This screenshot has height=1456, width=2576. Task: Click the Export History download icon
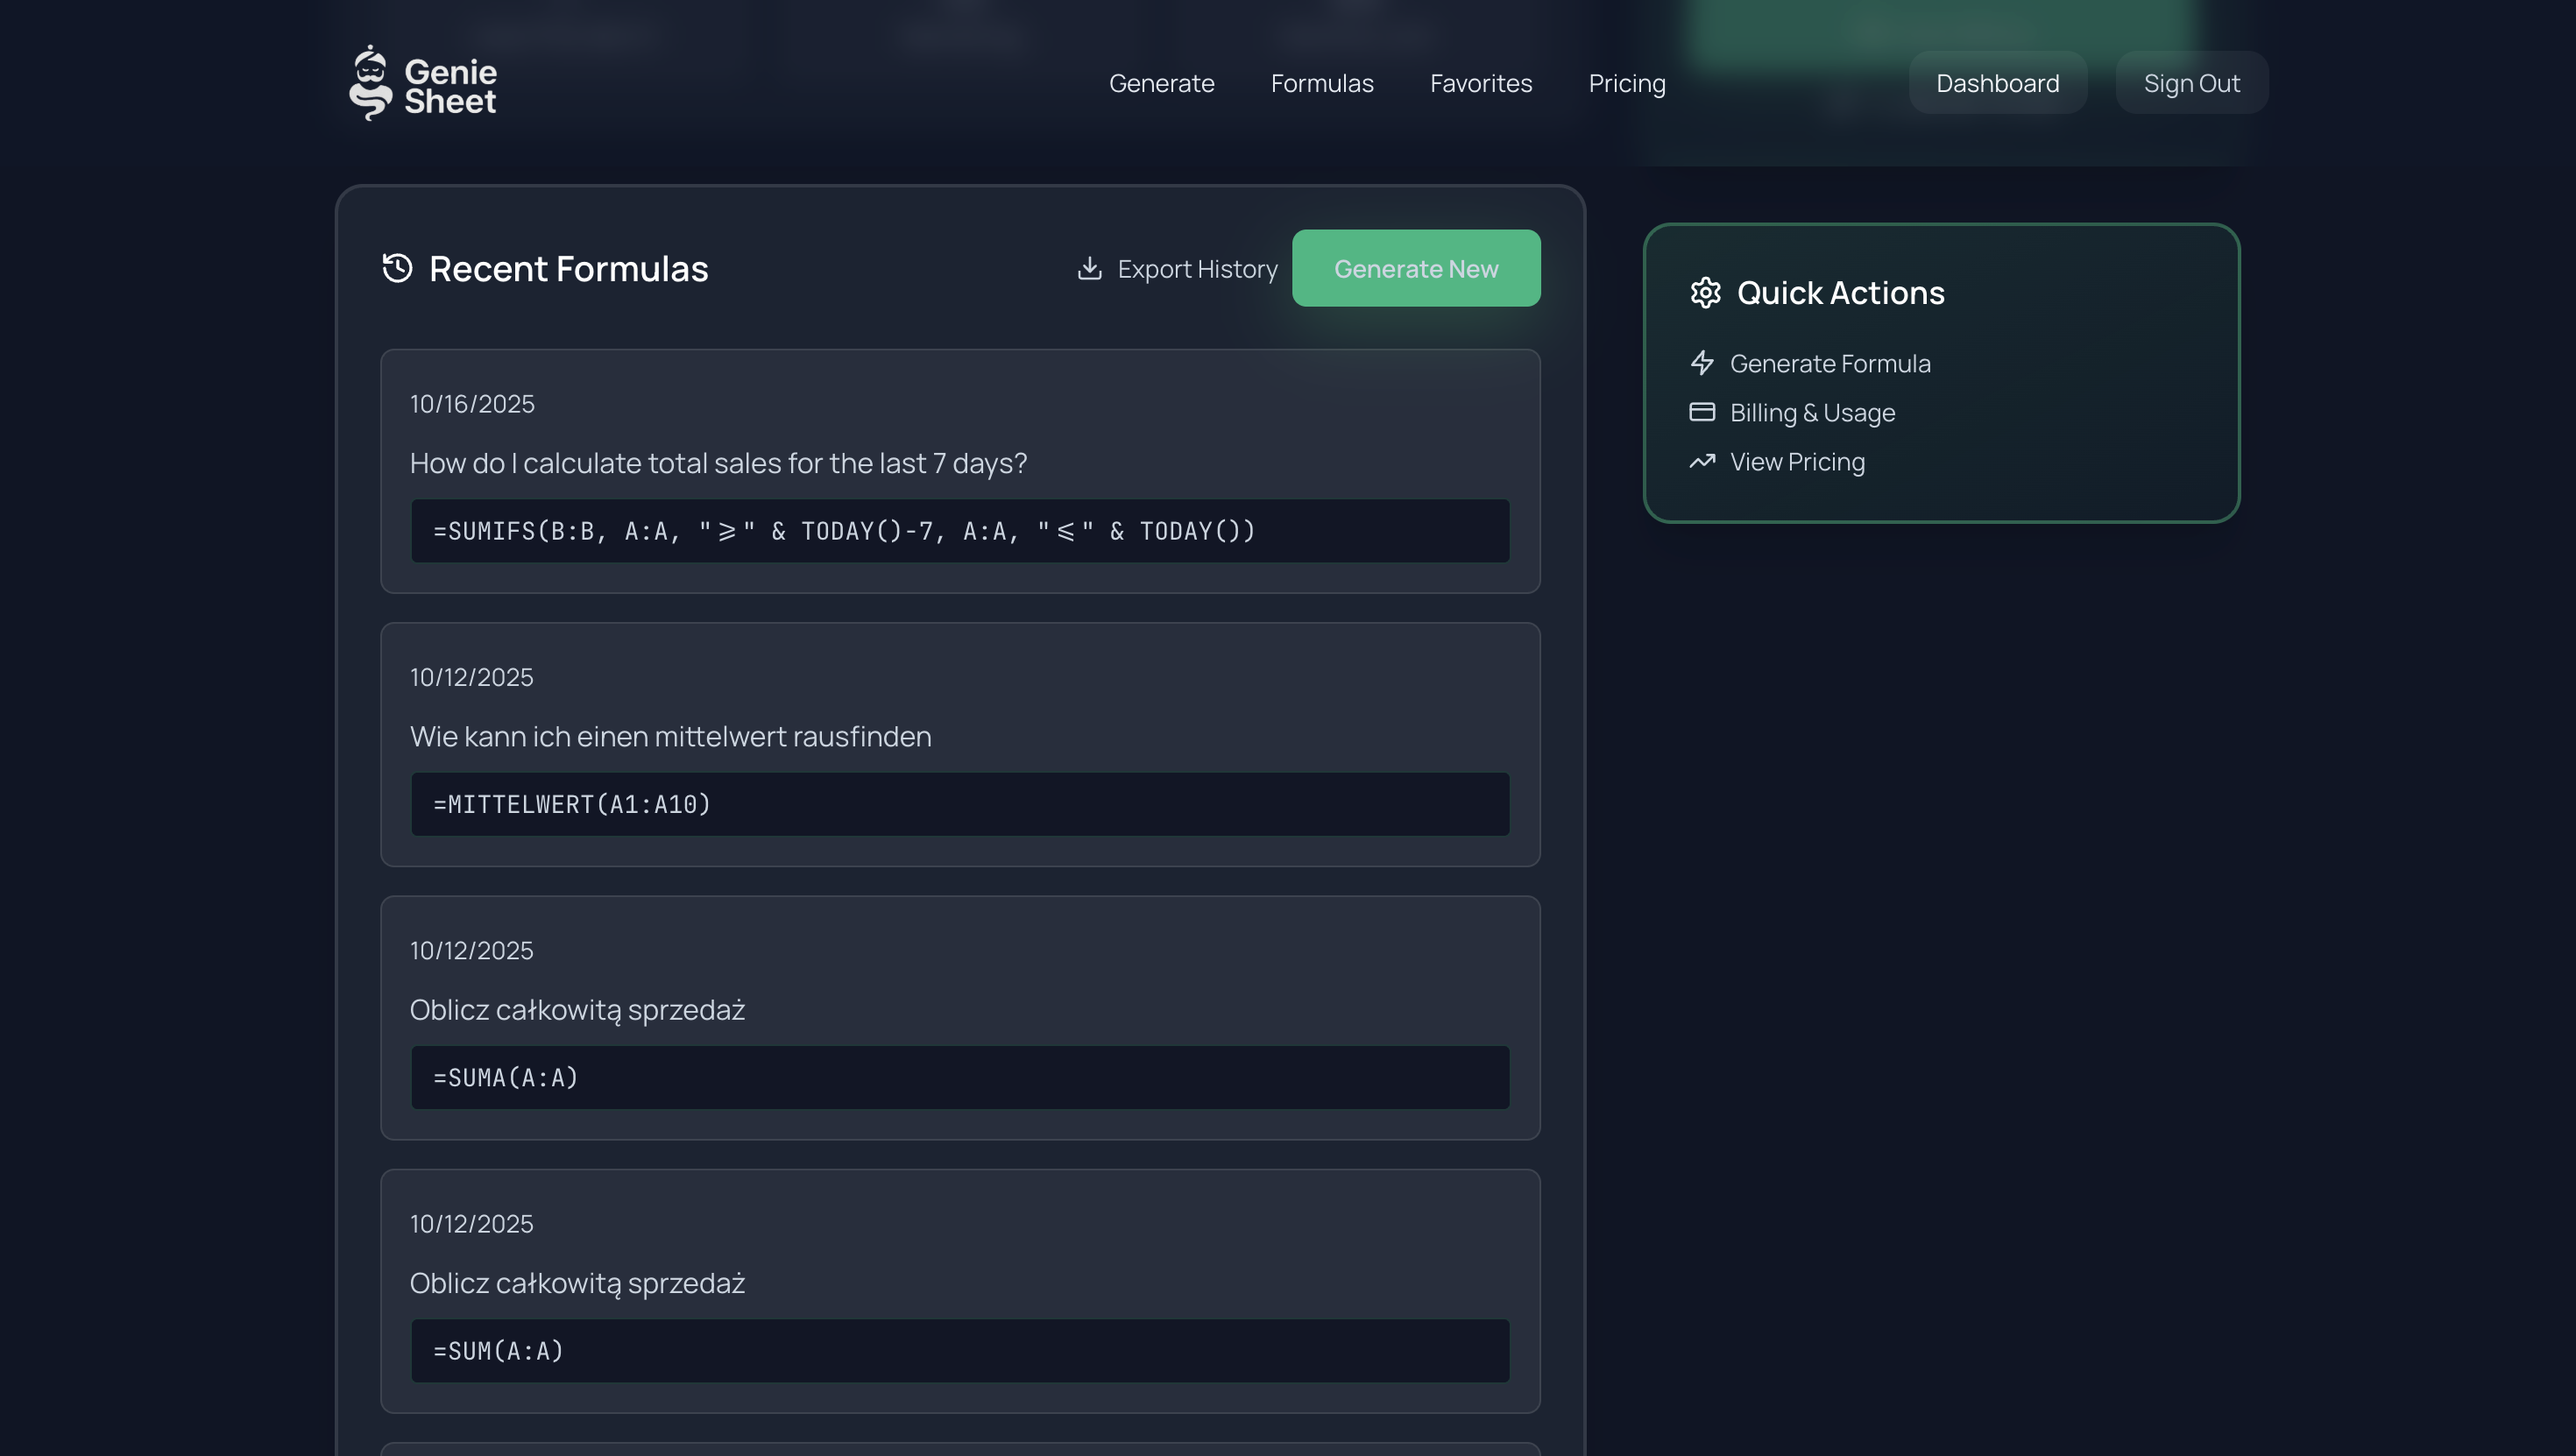point(1089,268)
